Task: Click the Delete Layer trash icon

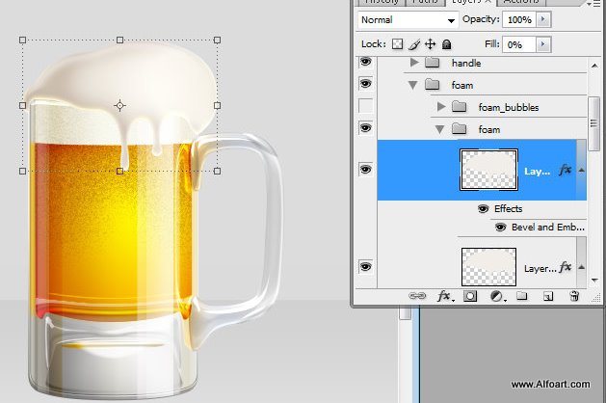Action: pyautogui.click(x=573, y=297)
